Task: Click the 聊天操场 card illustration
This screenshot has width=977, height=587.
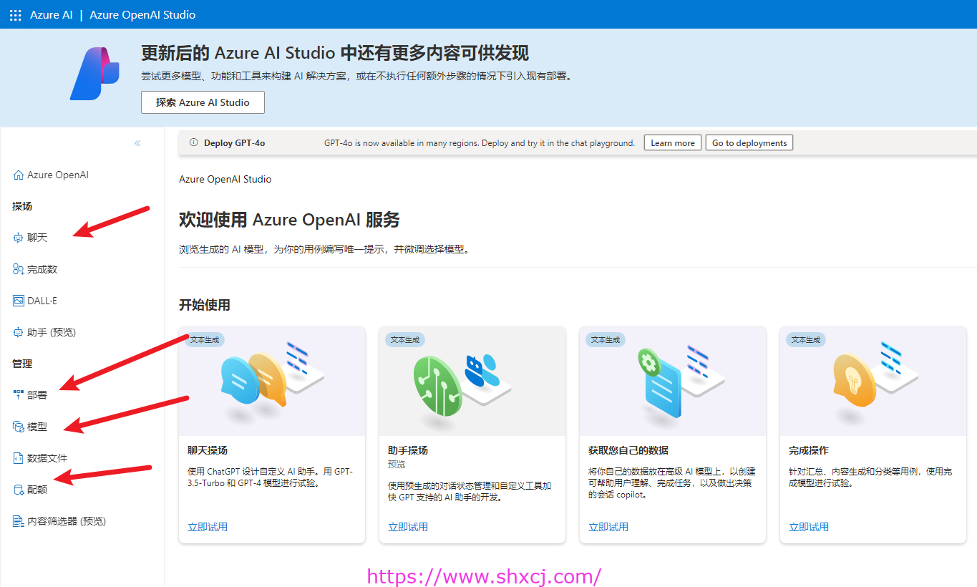Action: [272, 382]
